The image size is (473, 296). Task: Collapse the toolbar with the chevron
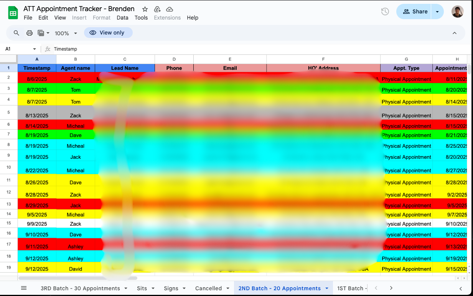455,33
